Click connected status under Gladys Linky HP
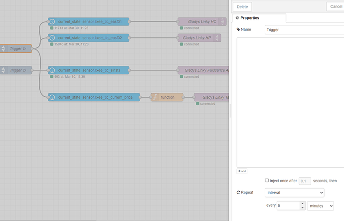 pyautogui.click(x=191, y=44)
